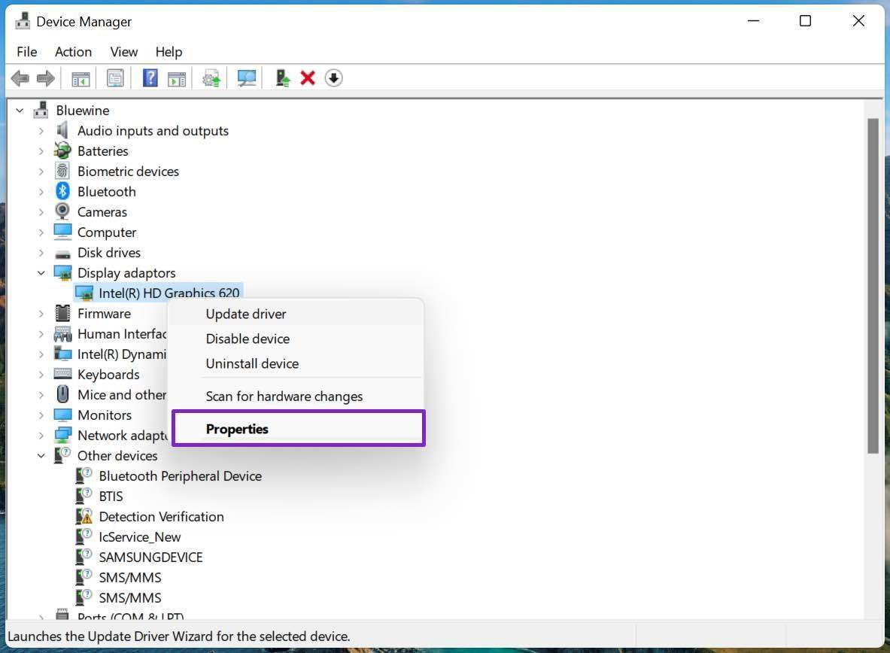The image size is (890, 653).
Task: Click the Scan for hardware changes monitor icon
Action: tap(246, 78)
